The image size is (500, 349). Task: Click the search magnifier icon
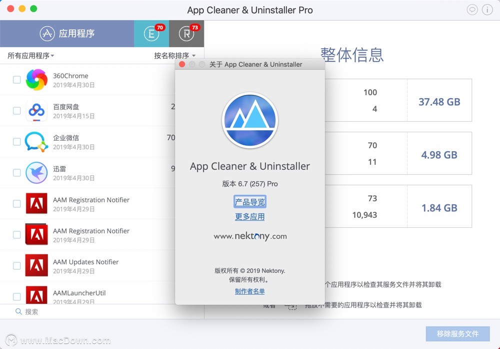[x=18, y=311]
